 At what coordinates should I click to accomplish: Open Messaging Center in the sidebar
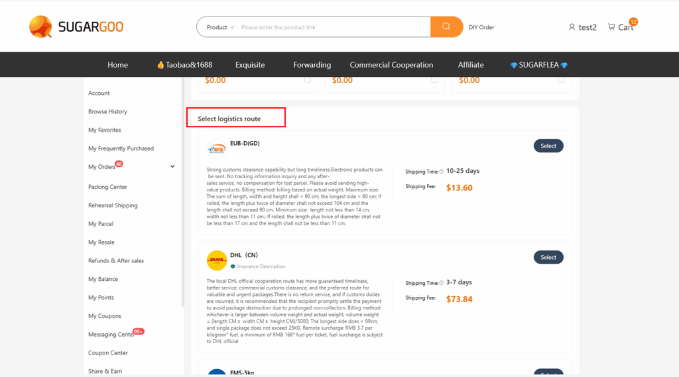point(111,335)
